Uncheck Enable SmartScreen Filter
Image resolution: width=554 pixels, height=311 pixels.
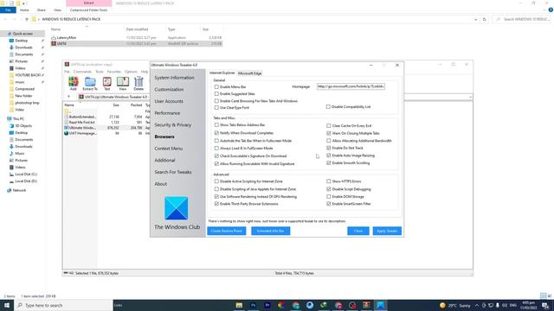[329, 204]
